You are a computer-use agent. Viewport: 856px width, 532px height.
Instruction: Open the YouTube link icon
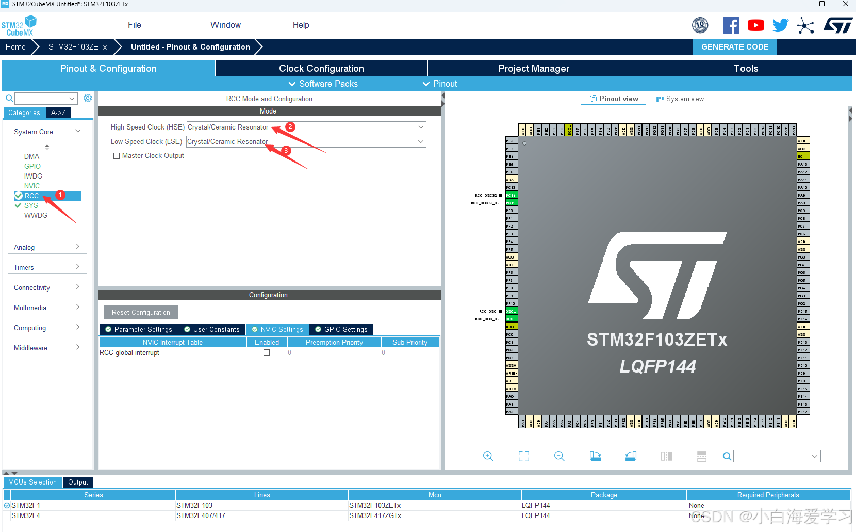tap(756, 25)
